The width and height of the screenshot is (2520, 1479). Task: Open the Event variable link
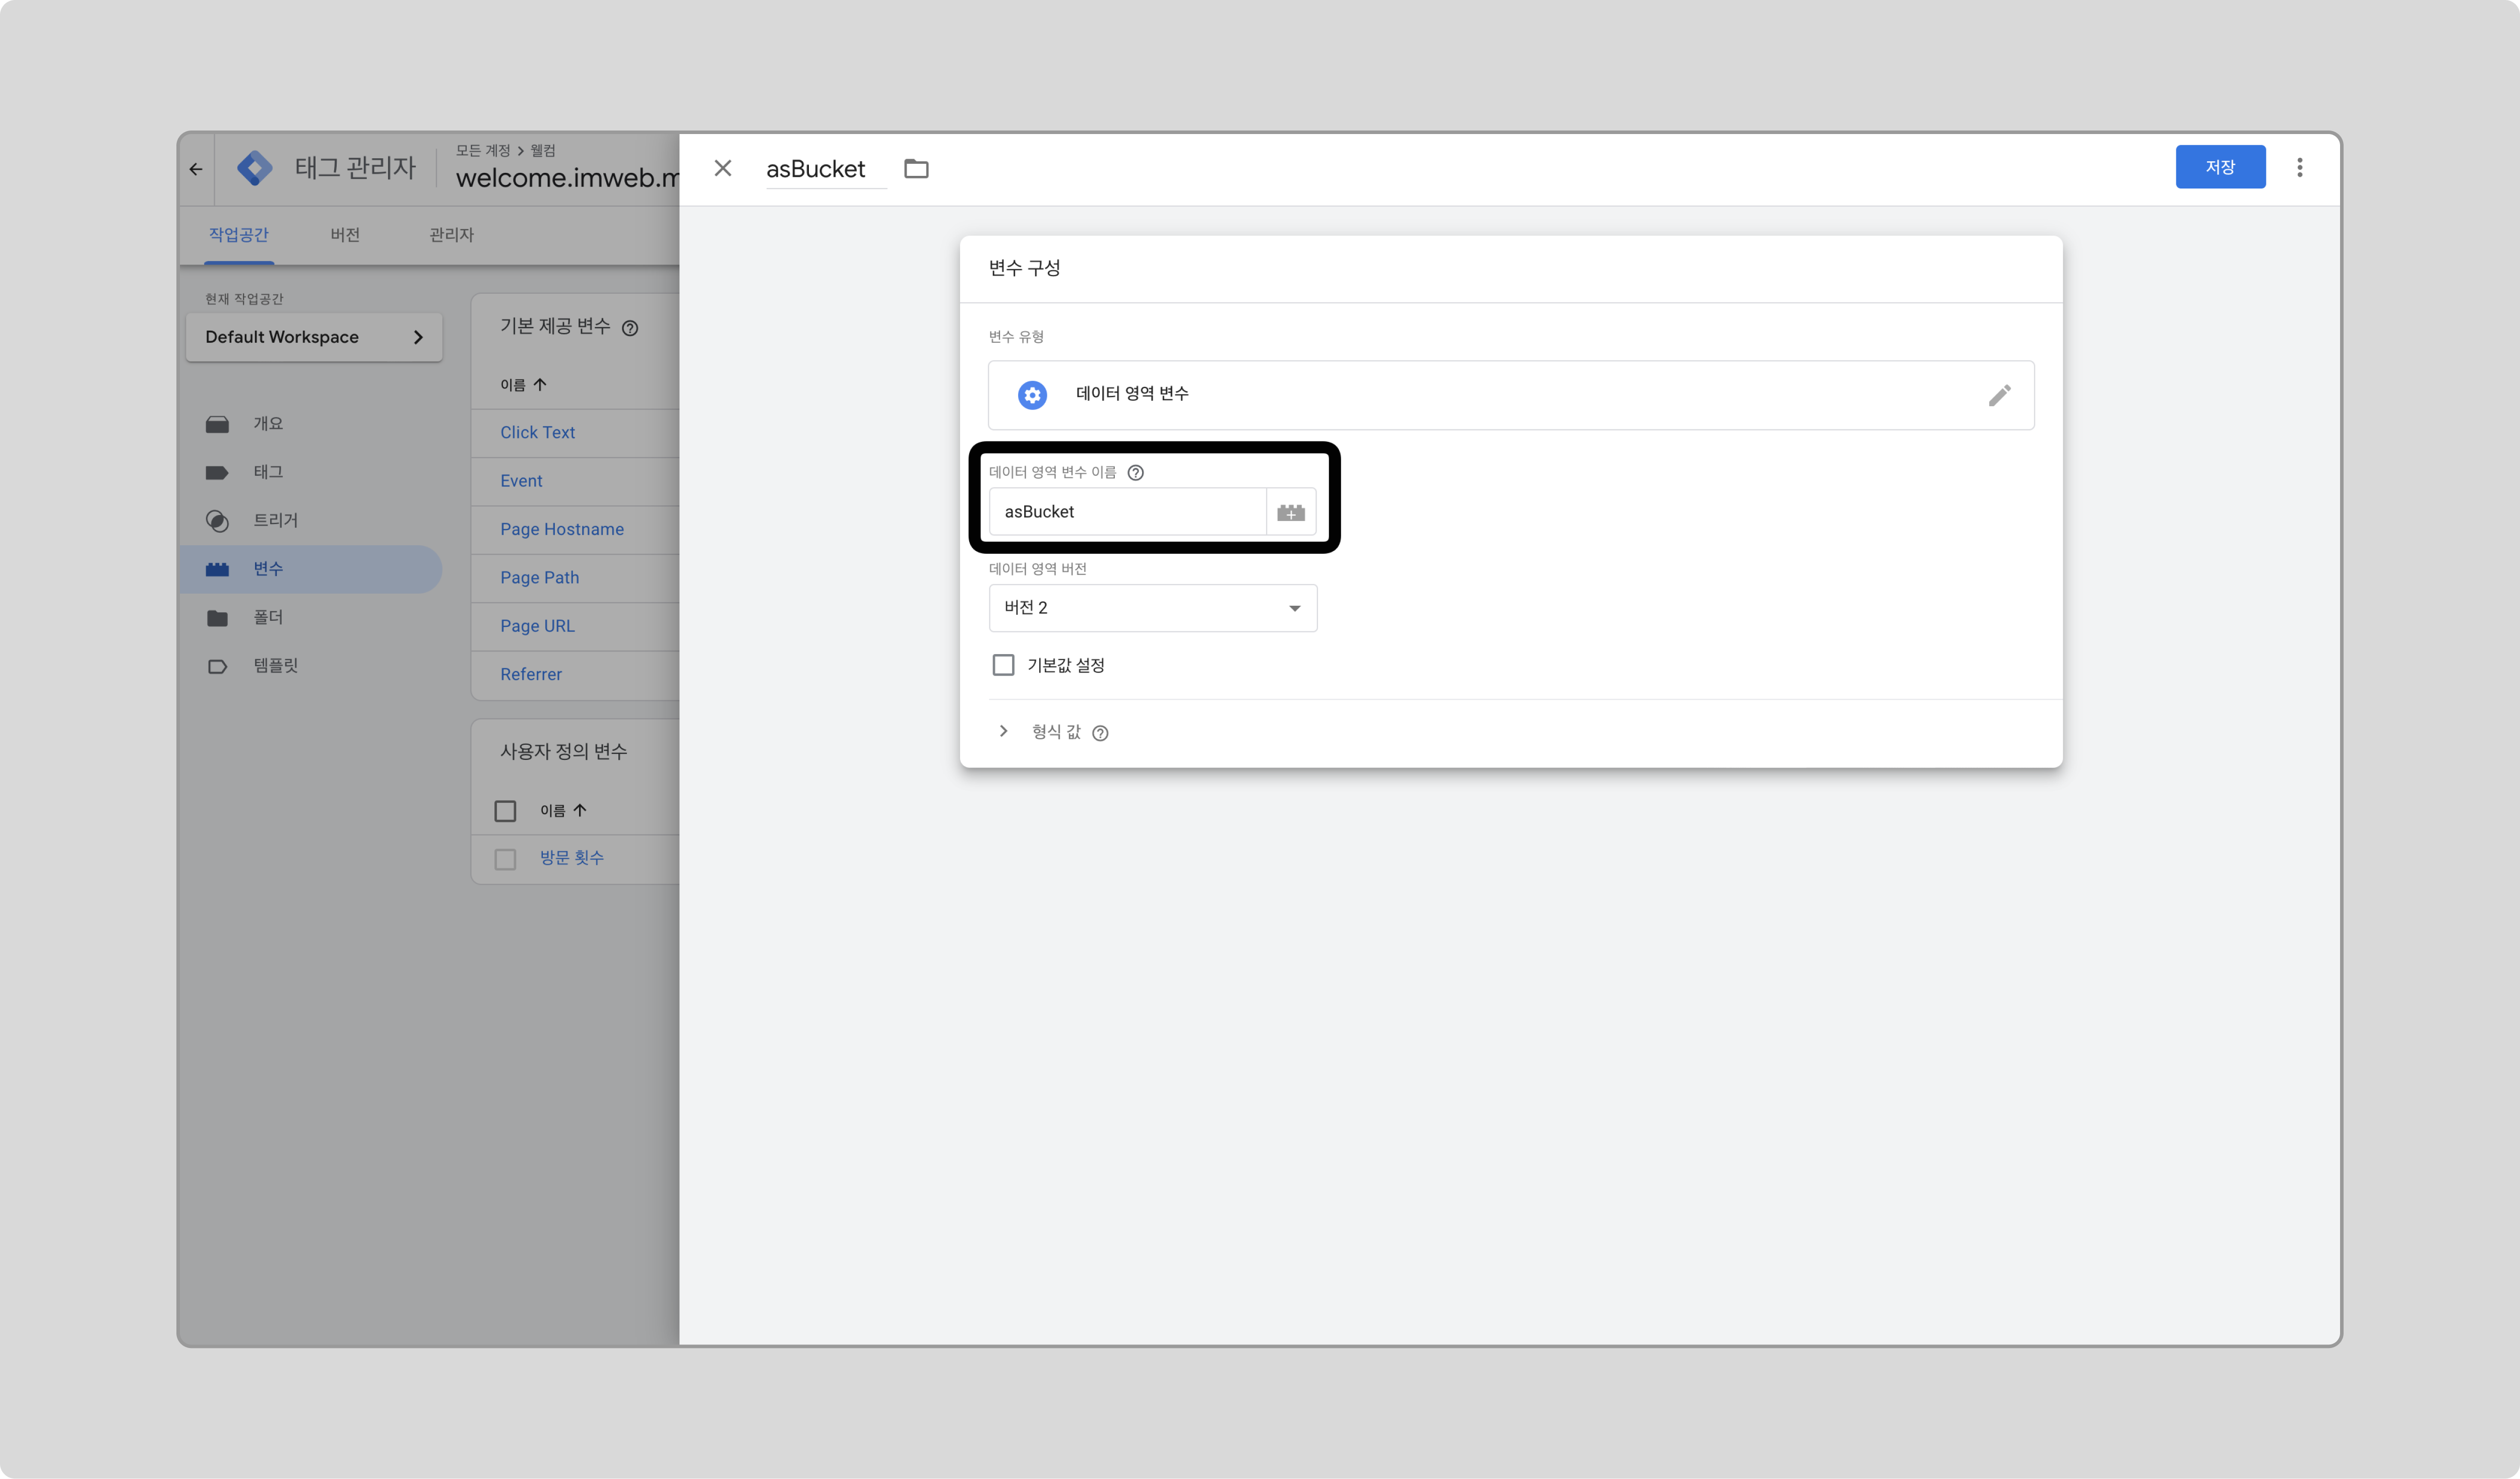click(521, 481)
